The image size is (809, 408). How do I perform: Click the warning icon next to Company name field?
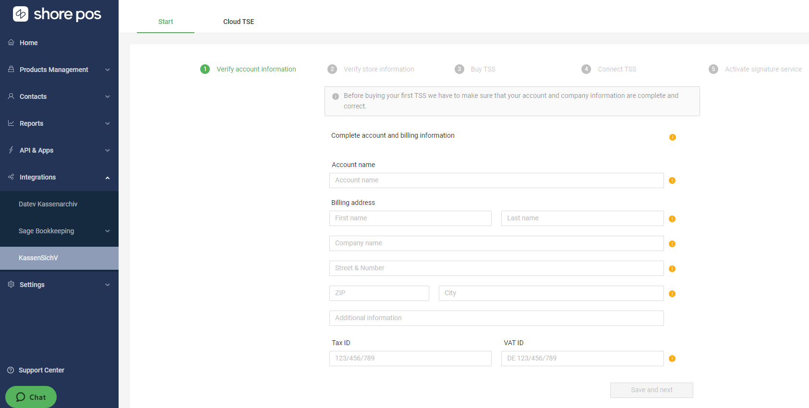click(672, 244)
